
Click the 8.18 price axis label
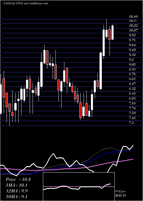coord(133,94)
